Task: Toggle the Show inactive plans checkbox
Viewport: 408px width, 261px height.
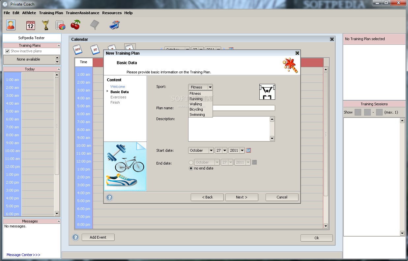Action: click(7, 51)
